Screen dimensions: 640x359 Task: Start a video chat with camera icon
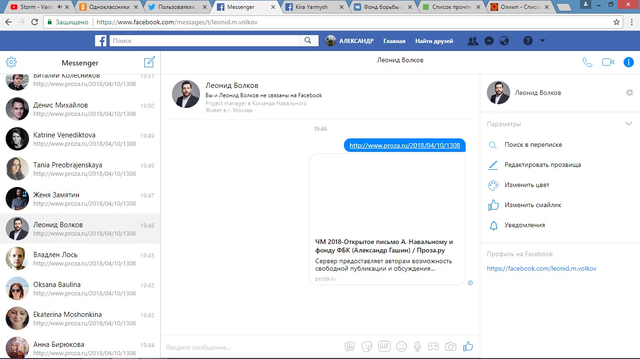click(x=608, y=62)
